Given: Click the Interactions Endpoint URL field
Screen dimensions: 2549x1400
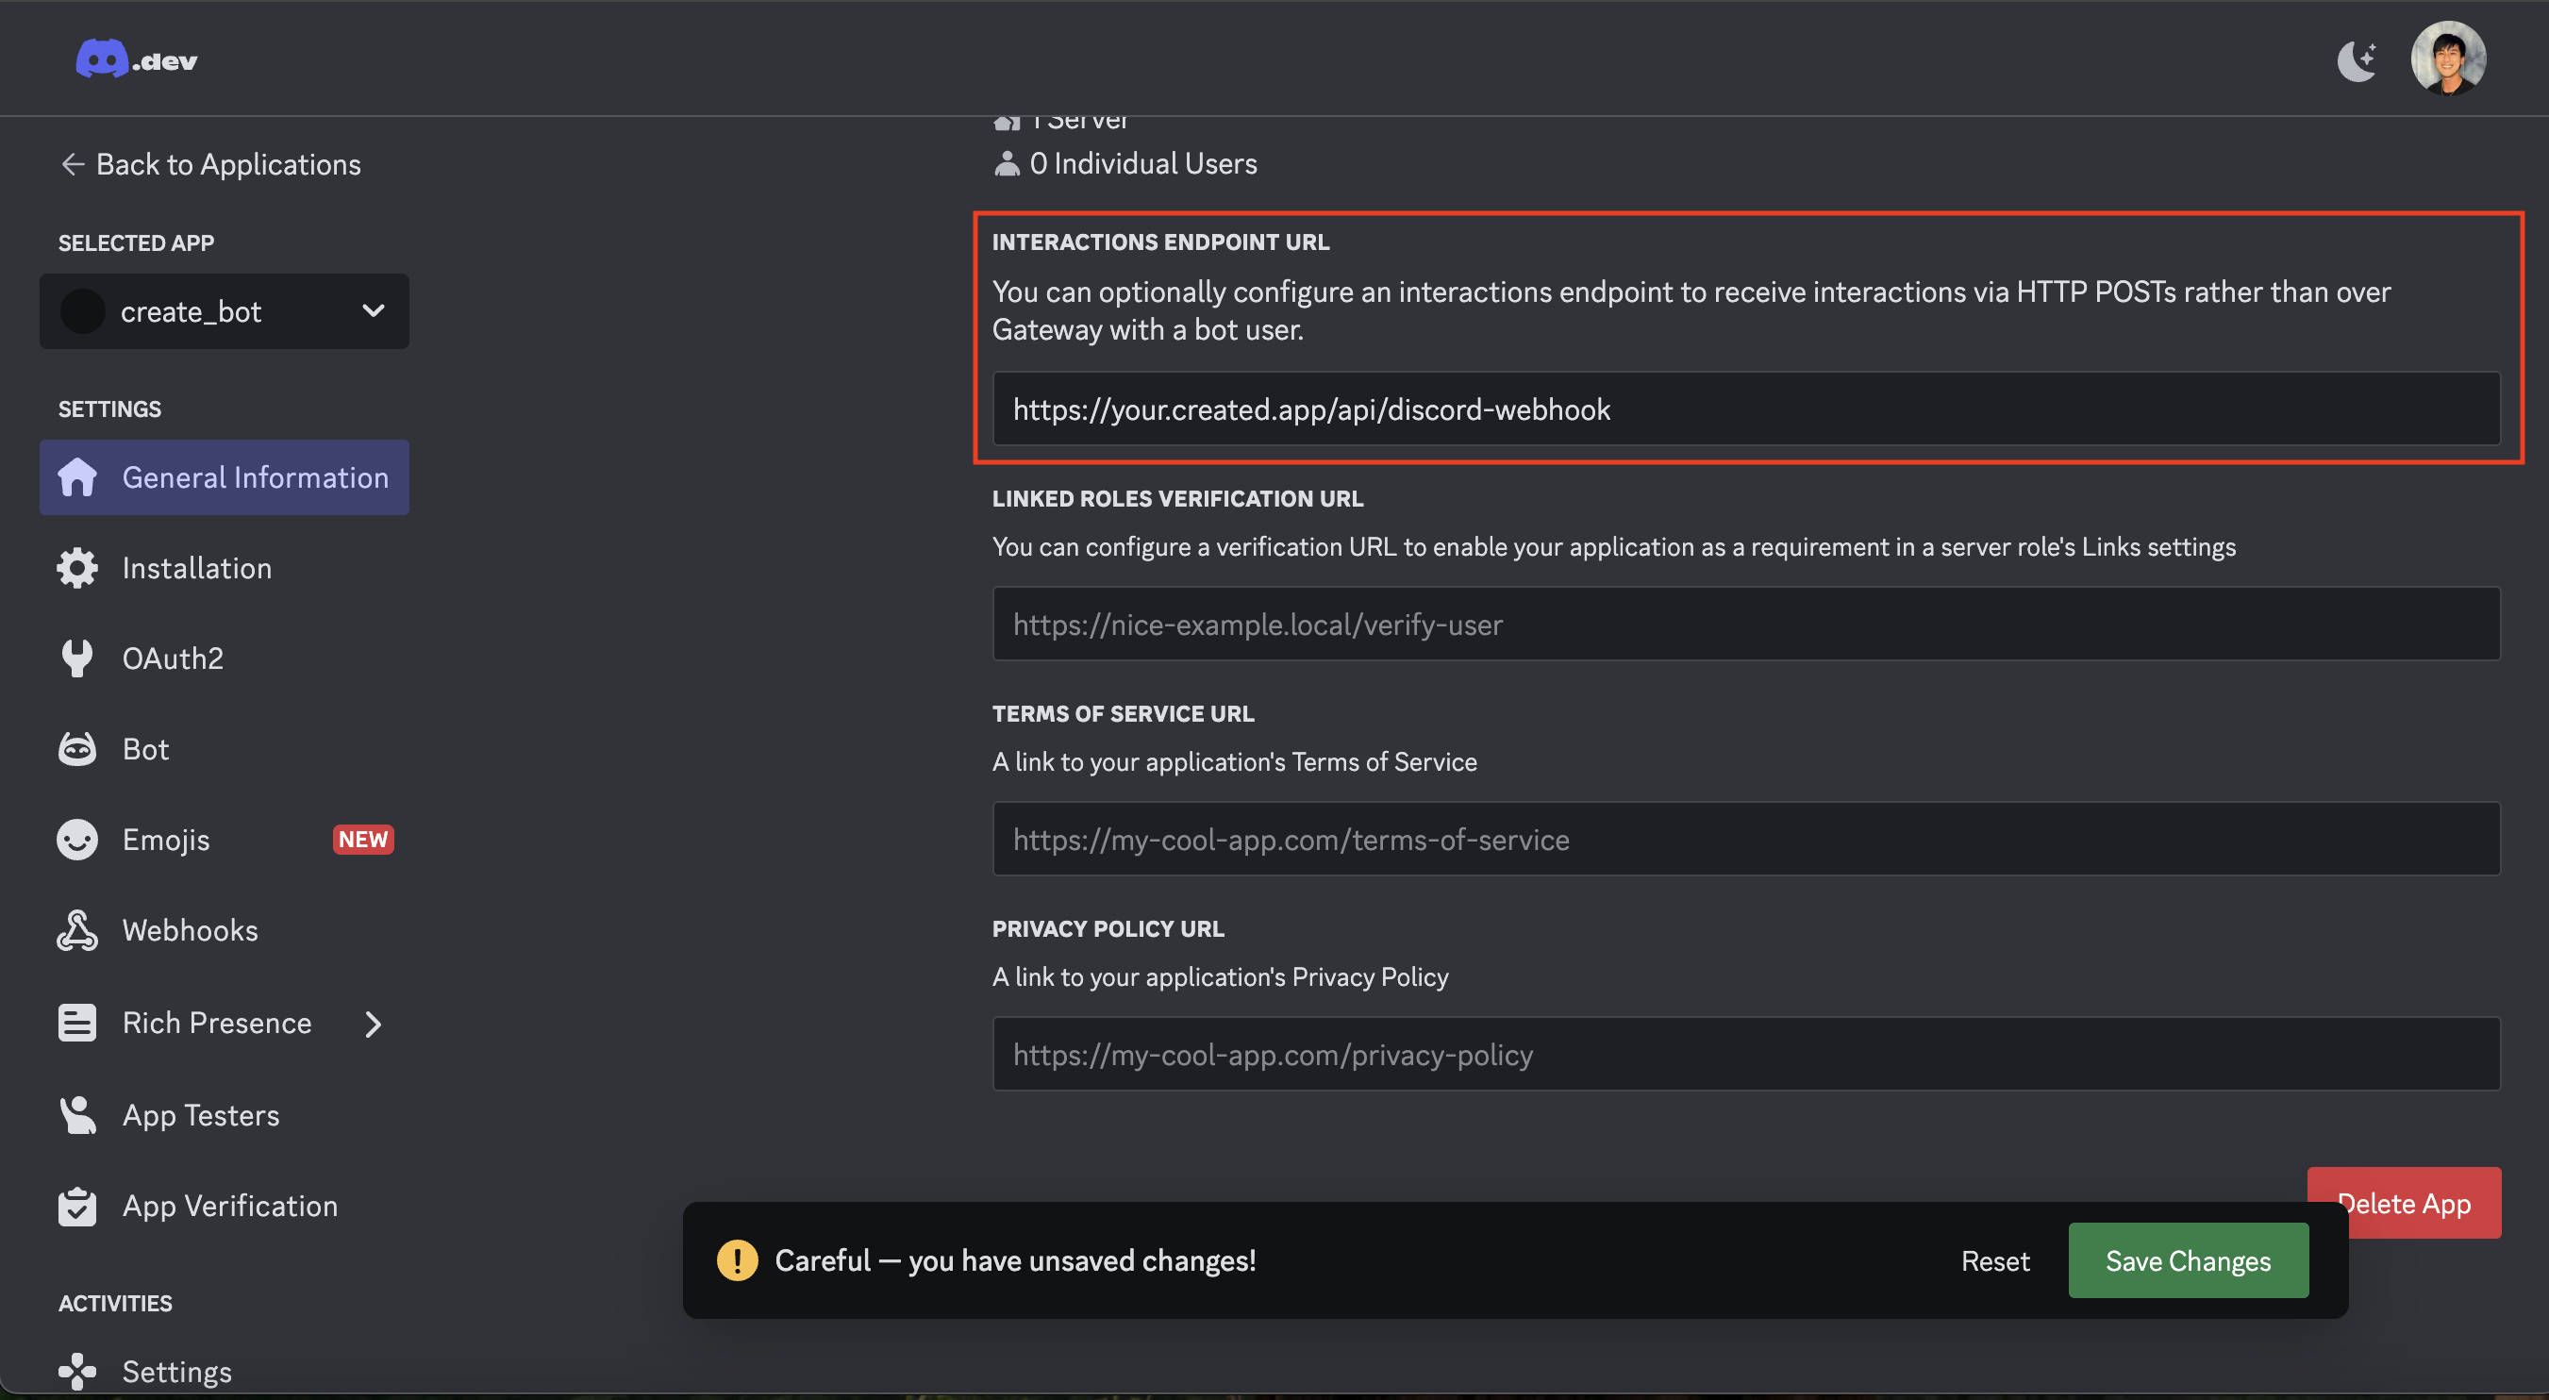Looking at the screenshot, I should (x=1745, y=409).
